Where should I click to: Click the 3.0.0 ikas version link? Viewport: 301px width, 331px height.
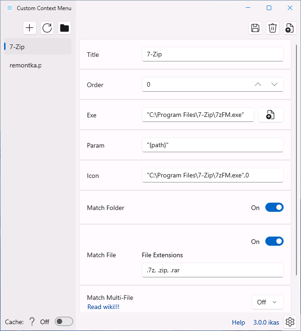tap(266, 322)
